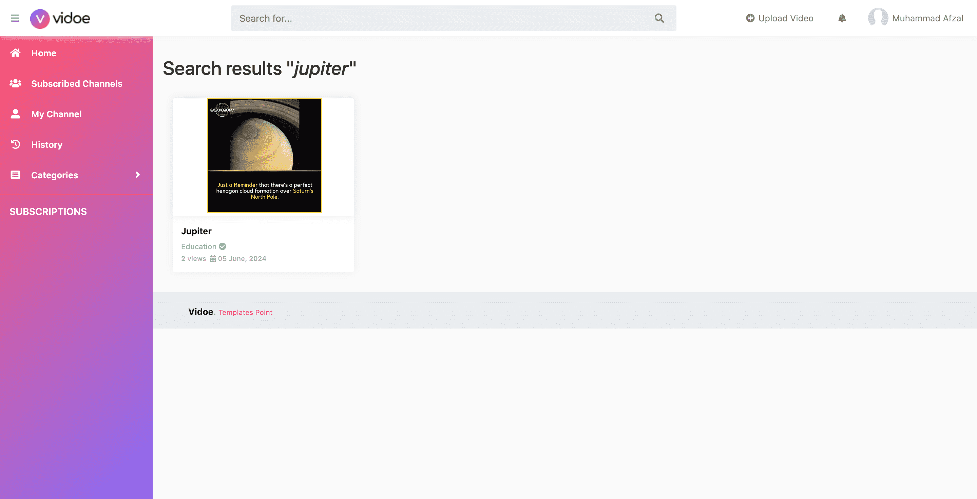The image size is (977, 499).
Task: Click the History clock icon
Action: [16, 144]
